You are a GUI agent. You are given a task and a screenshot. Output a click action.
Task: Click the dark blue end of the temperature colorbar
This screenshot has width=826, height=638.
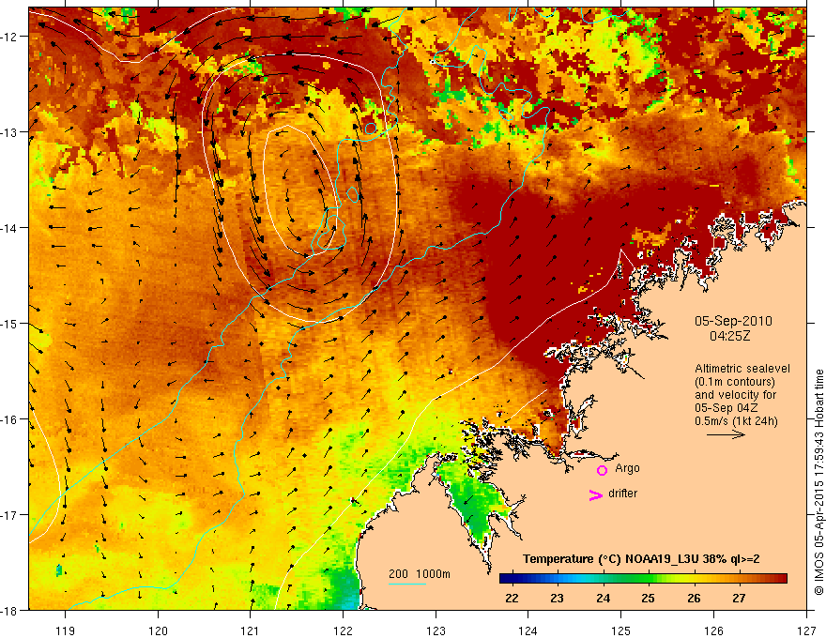pos(506,579)
